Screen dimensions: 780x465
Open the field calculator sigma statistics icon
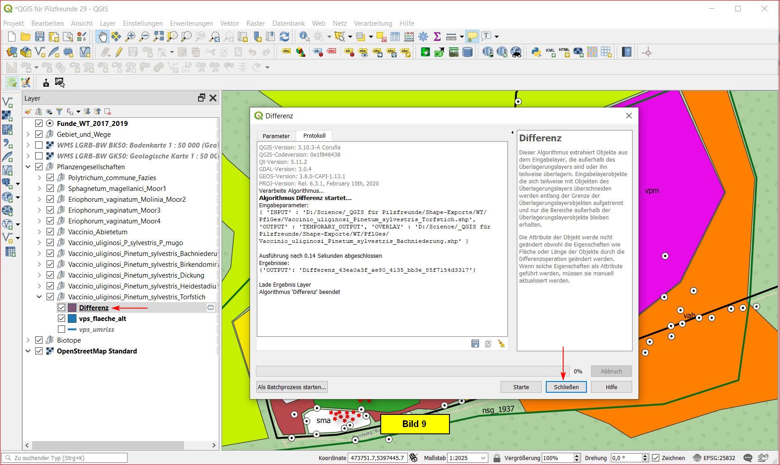point(437,37)
